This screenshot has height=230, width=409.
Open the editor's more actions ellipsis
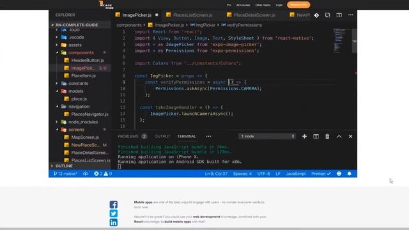click(351, 15)
